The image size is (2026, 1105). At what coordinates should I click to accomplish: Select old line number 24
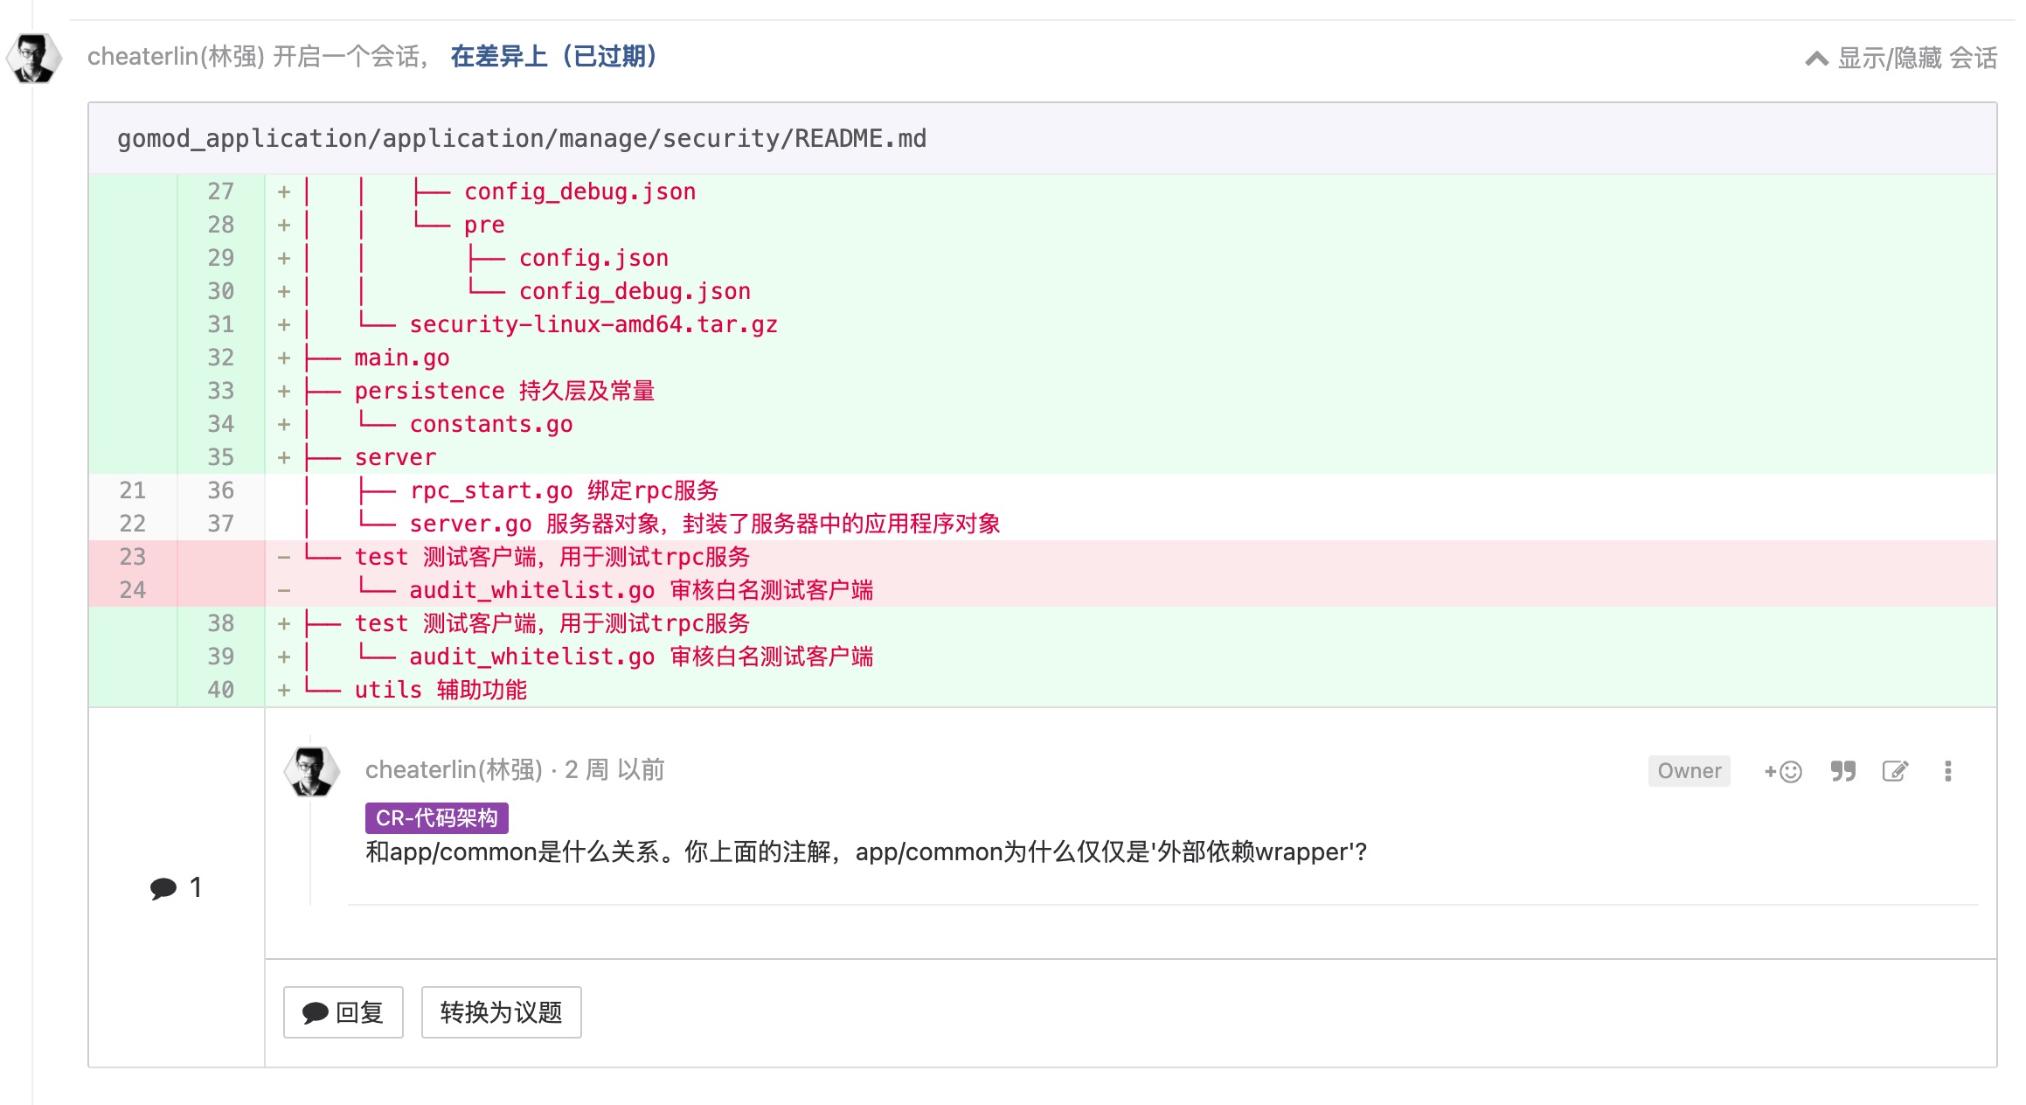click(x=133, y=590)
